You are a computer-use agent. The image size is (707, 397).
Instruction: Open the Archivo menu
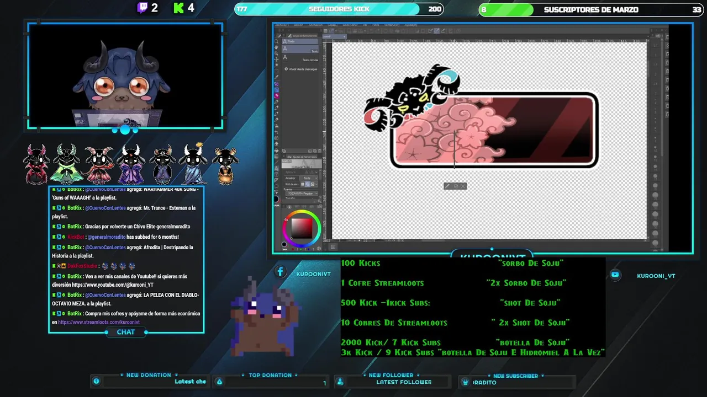click(x=282, y=25)
